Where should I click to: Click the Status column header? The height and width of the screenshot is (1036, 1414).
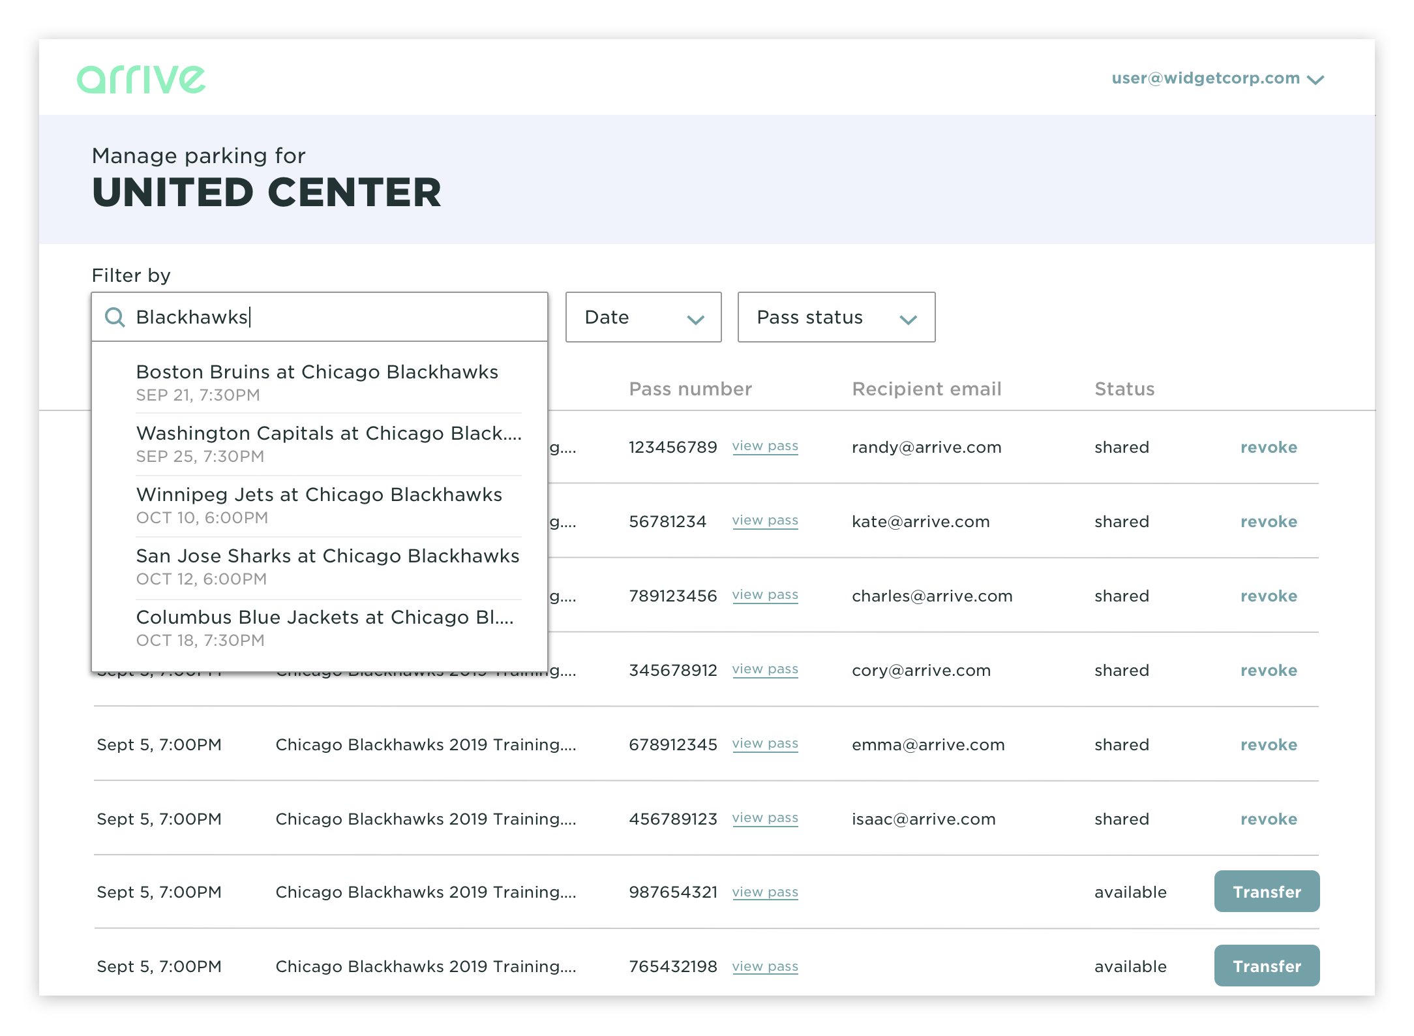coord(1124,389)
